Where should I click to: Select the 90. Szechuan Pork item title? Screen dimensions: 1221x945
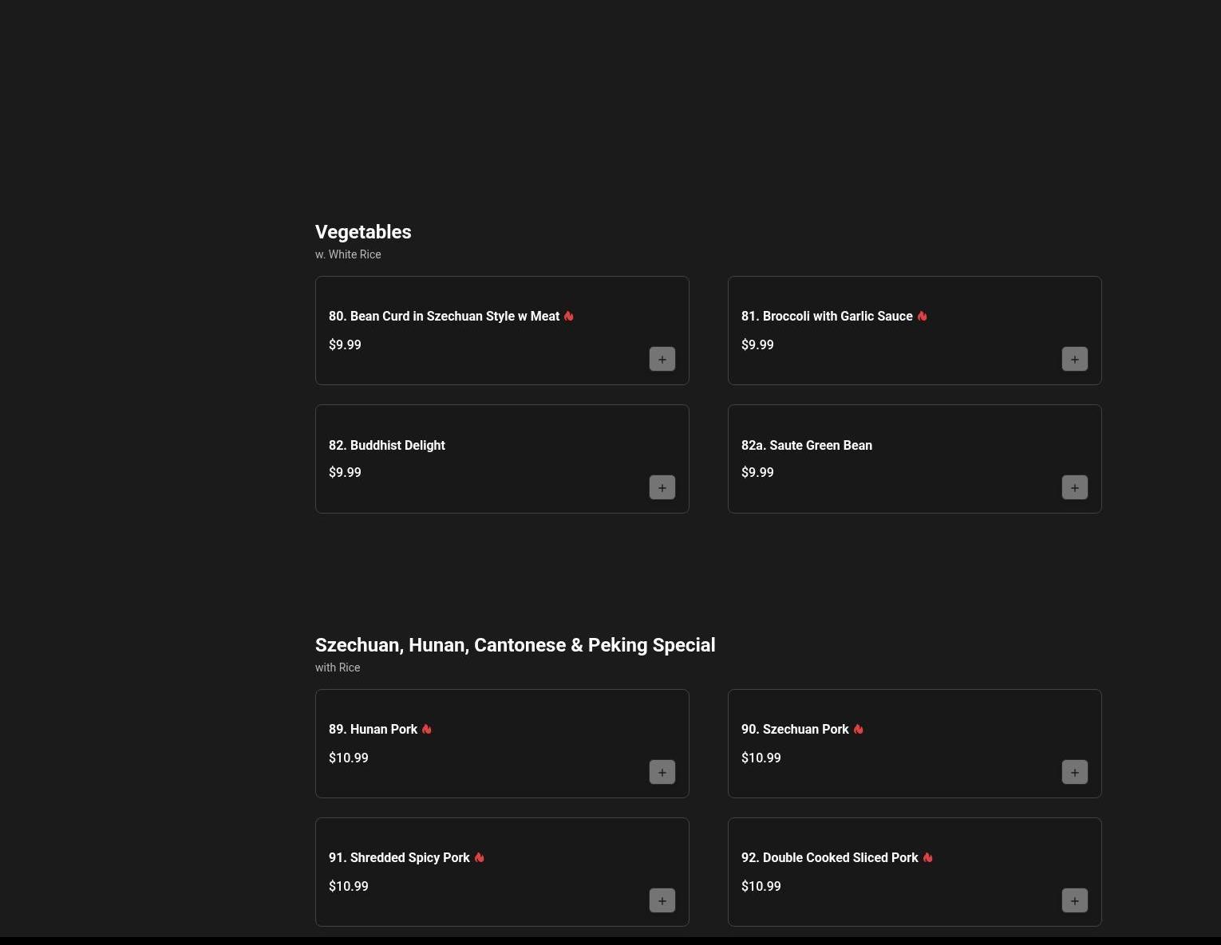pos(795,730)
